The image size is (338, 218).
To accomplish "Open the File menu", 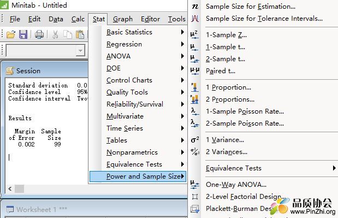I will click(x=15, y=19).
